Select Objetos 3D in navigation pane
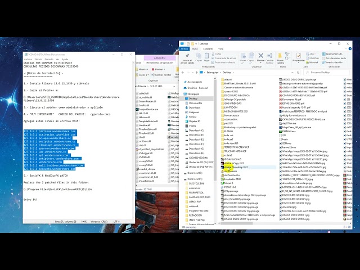The image size is (360, 270). (x=194, y=121)
